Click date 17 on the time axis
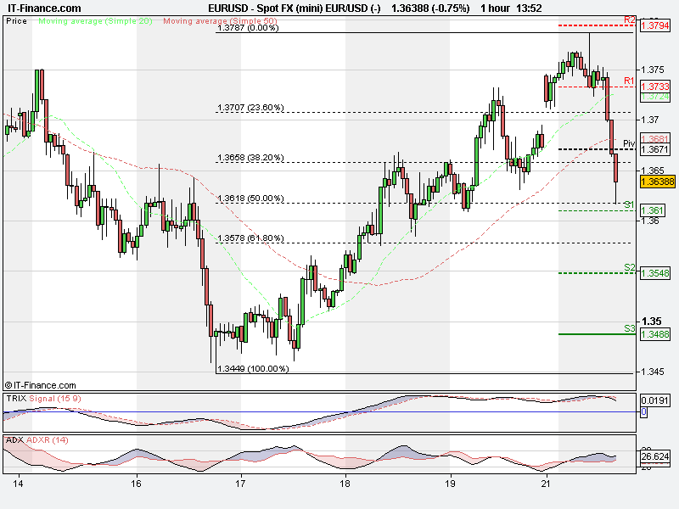 241,484
